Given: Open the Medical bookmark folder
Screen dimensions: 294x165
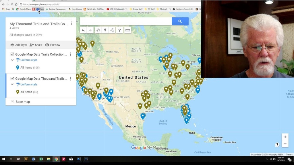Looking at the screenshot, I should coord(161,9).
